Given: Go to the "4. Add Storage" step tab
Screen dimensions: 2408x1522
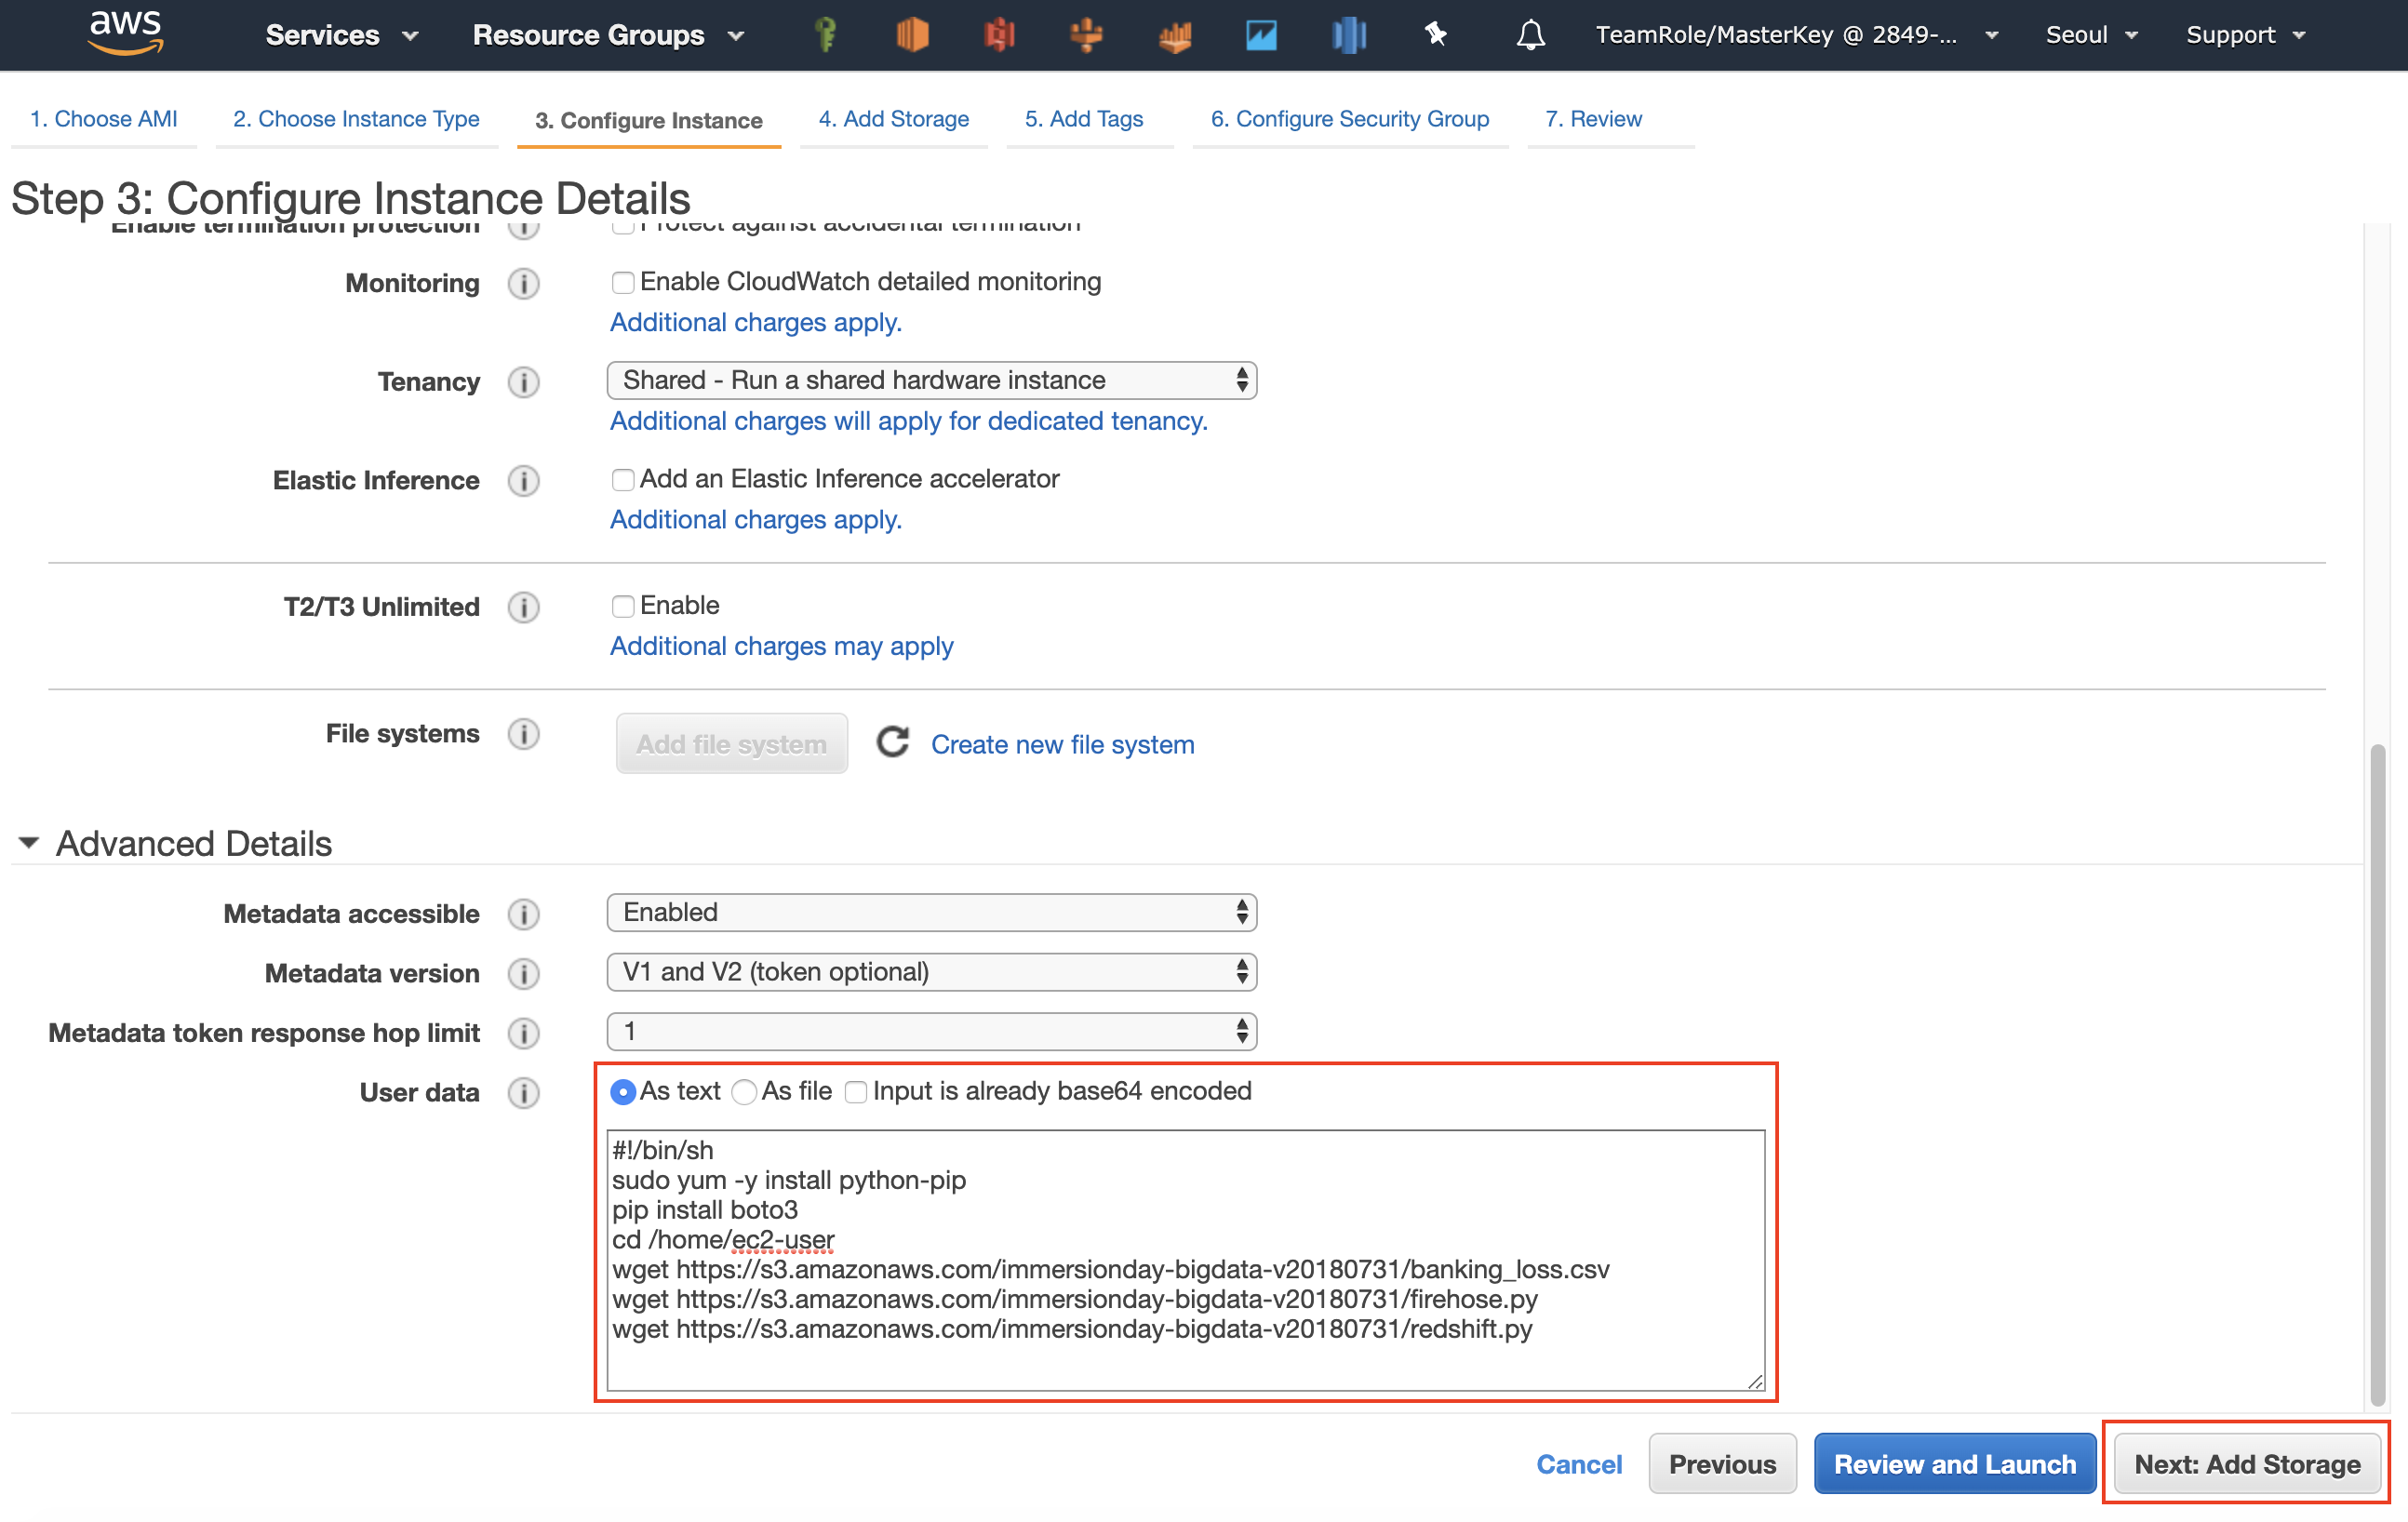Looking at the screenshot, I should tap(893, 119).
